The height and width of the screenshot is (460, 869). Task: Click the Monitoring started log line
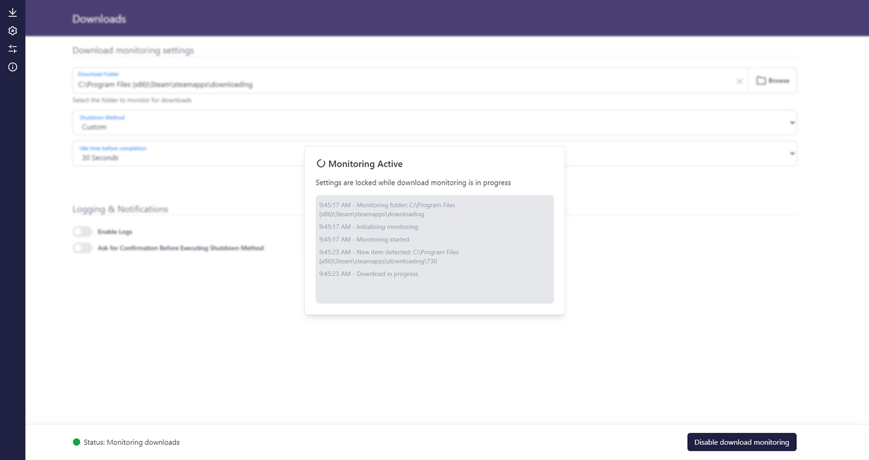point(364,239)
